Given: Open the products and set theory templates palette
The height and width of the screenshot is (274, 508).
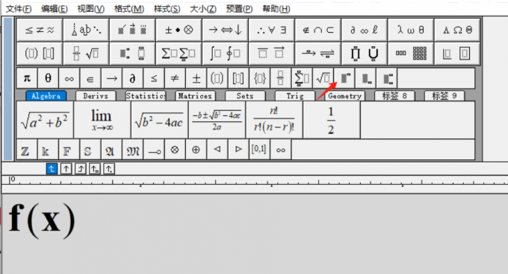Looking at the screenshot, I should [364, 54].
